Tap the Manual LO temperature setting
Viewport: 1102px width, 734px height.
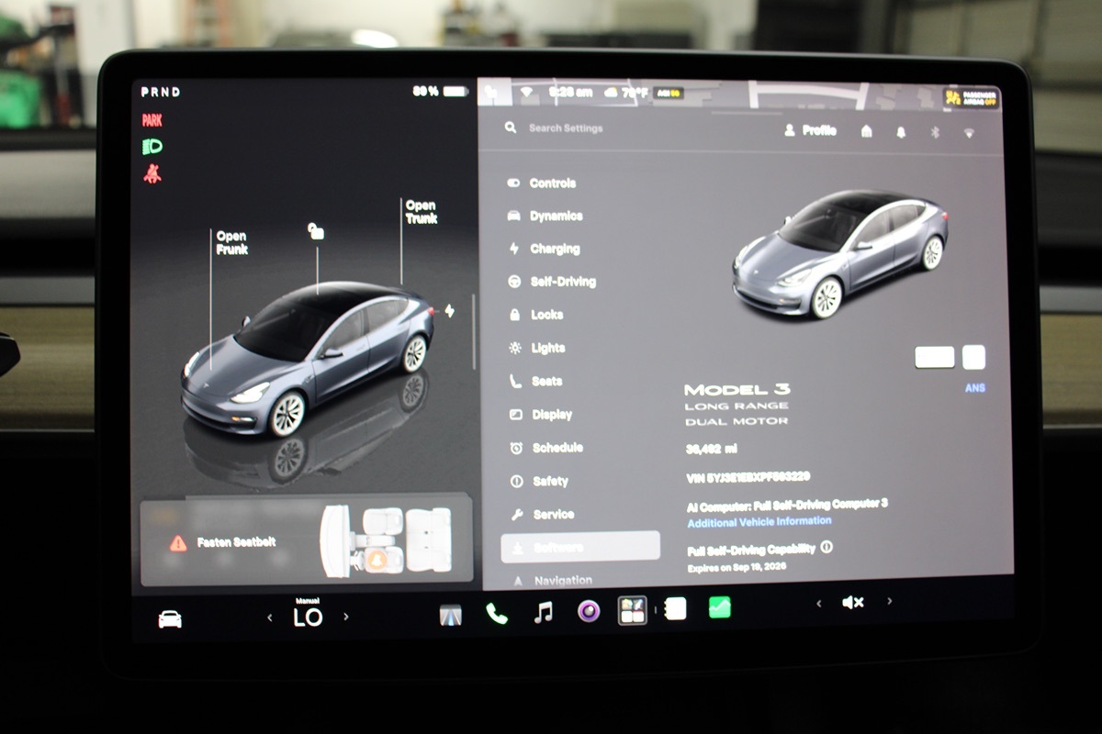pyautogui.click(x=308, y=614)
